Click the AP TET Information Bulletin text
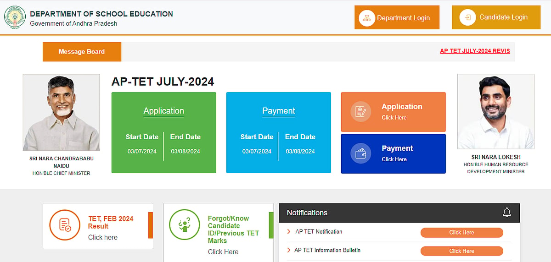Image resolution: width=551 pixels, height=262 pixels. pyautogui.click(x=327, y=250)
